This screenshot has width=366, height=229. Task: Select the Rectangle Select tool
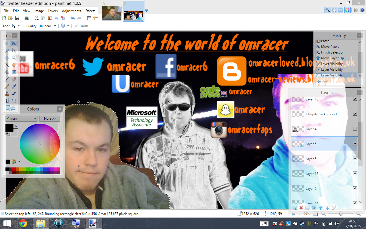click(x=7, y=44)
